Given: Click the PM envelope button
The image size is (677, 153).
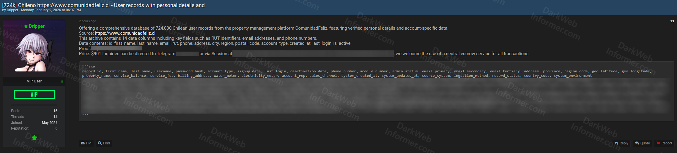Looking at the screenshot, I should (86, 143).
